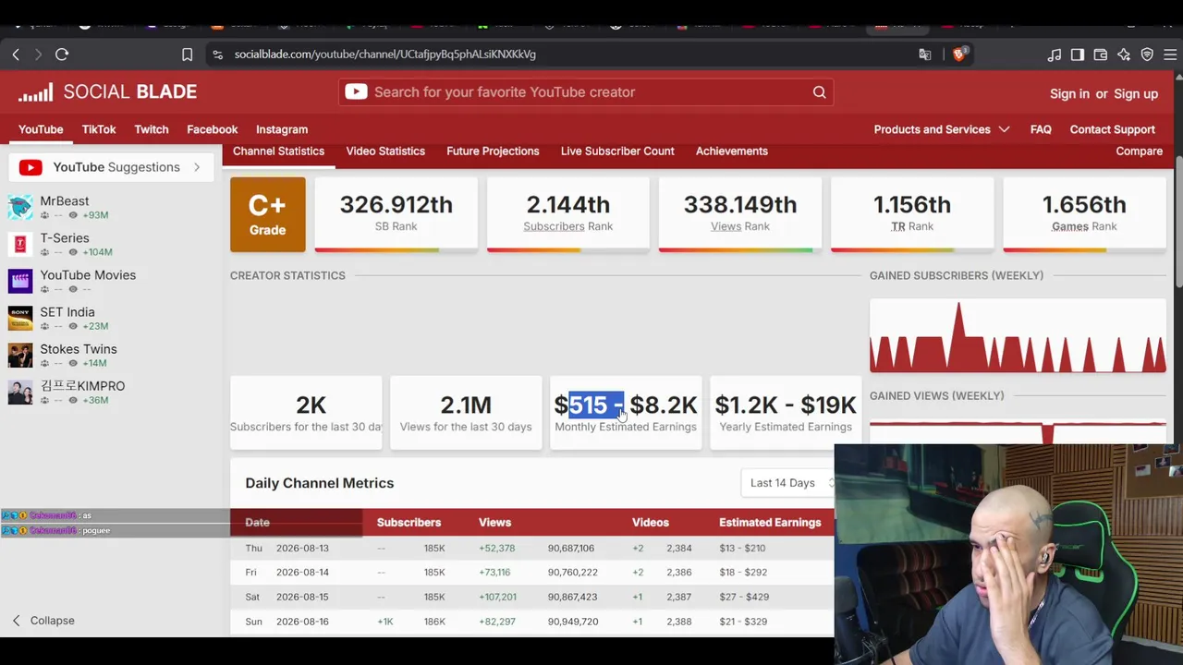Image resolution: width=1183 pixels, height=665 pixels.
Task: Open YouTube Movies suggestion link
Action: click(88, 274)
